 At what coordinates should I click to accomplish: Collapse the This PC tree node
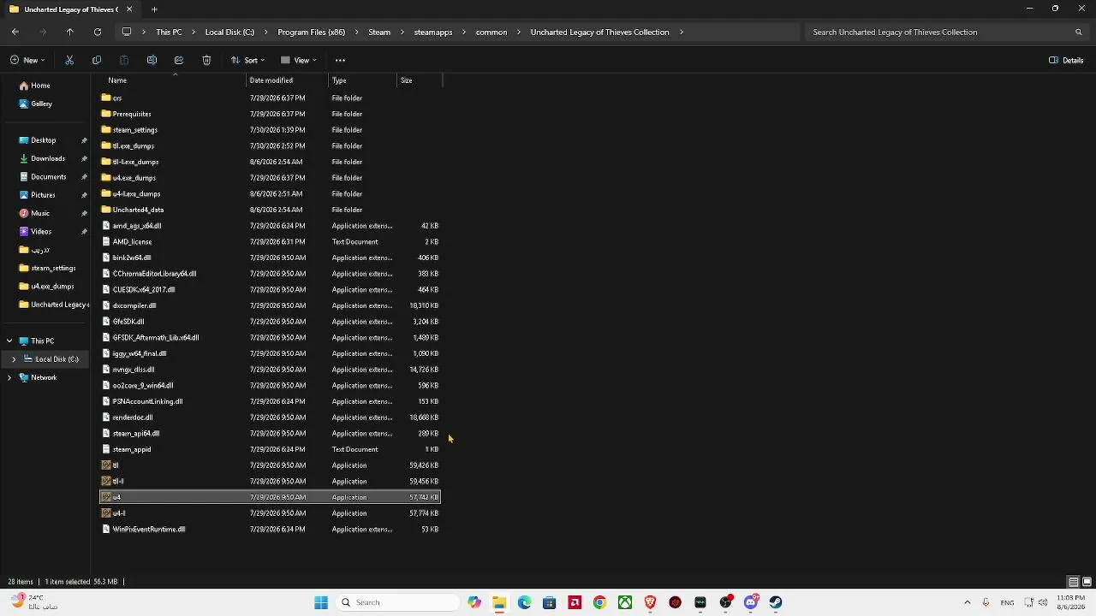point(9,341)
